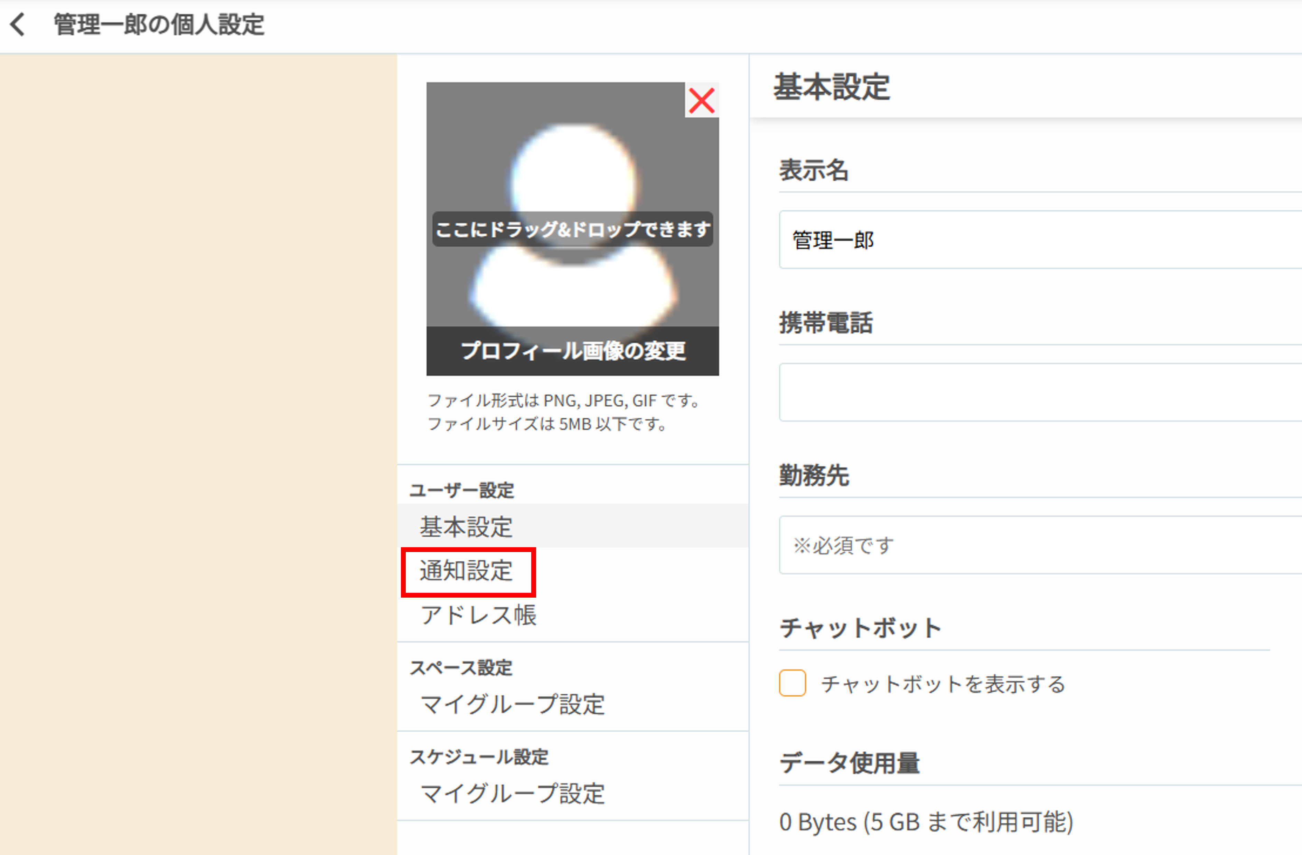Click the 基本設定 heading in the right panel
The width and height of the screenshot is (1302, 855).
click(832, 87)
